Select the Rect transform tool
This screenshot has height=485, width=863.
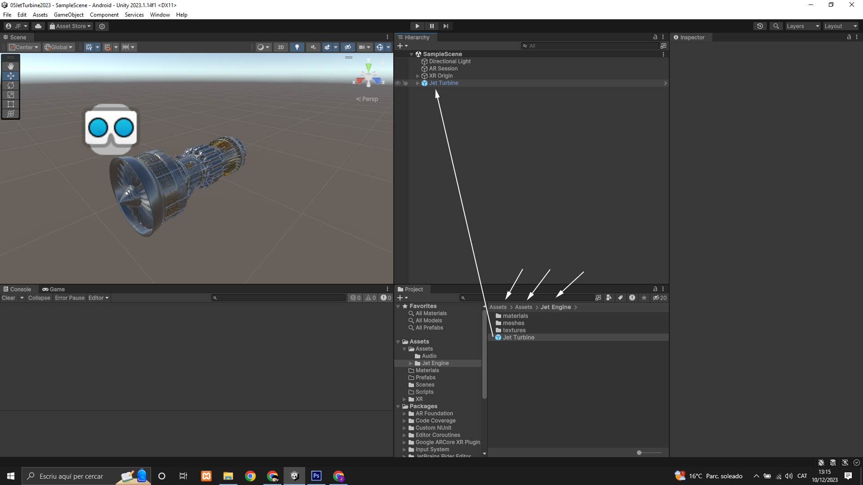tap(11, 104)
